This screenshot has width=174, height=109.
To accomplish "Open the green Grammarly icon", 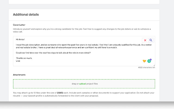I will [x=149, y=61].
